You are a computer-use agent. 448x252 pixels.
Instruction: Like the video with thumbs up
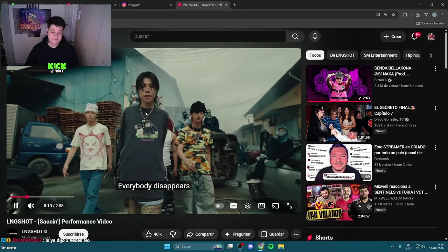(154, 234)
